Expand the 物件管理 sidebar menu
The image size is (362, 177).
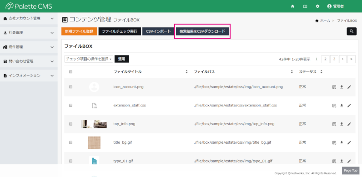pos(29,47)
